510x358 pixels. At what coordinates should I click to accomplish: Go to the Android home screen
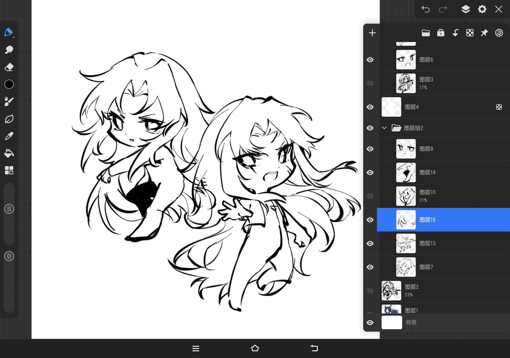pyautogui.click(x=255, y=348)
